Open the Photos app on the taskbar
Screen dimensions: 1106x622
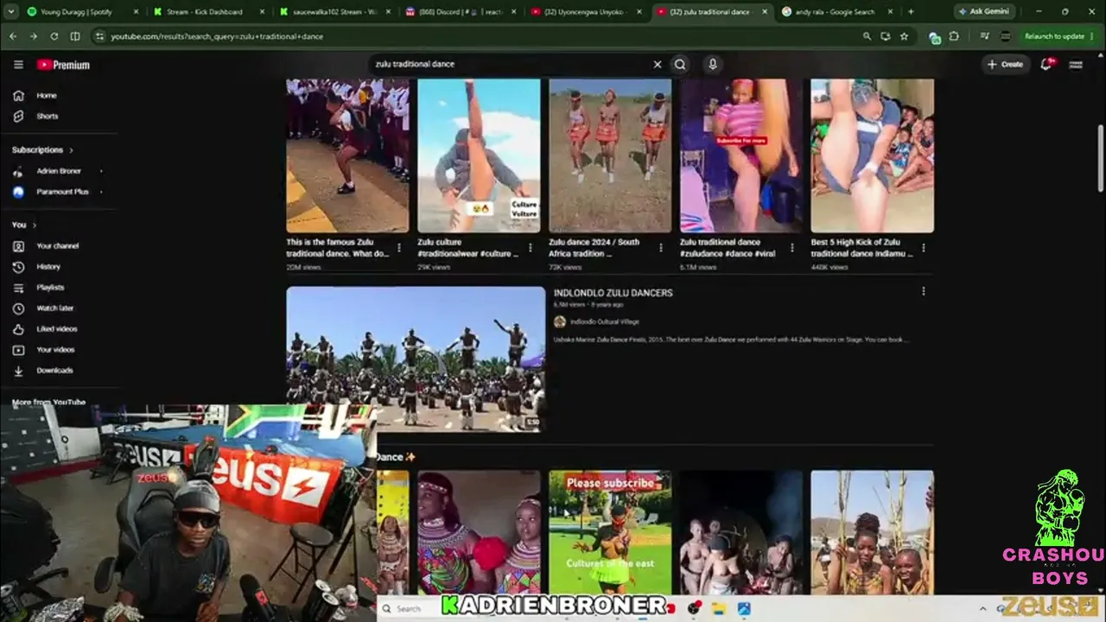(x=744, y=608)
